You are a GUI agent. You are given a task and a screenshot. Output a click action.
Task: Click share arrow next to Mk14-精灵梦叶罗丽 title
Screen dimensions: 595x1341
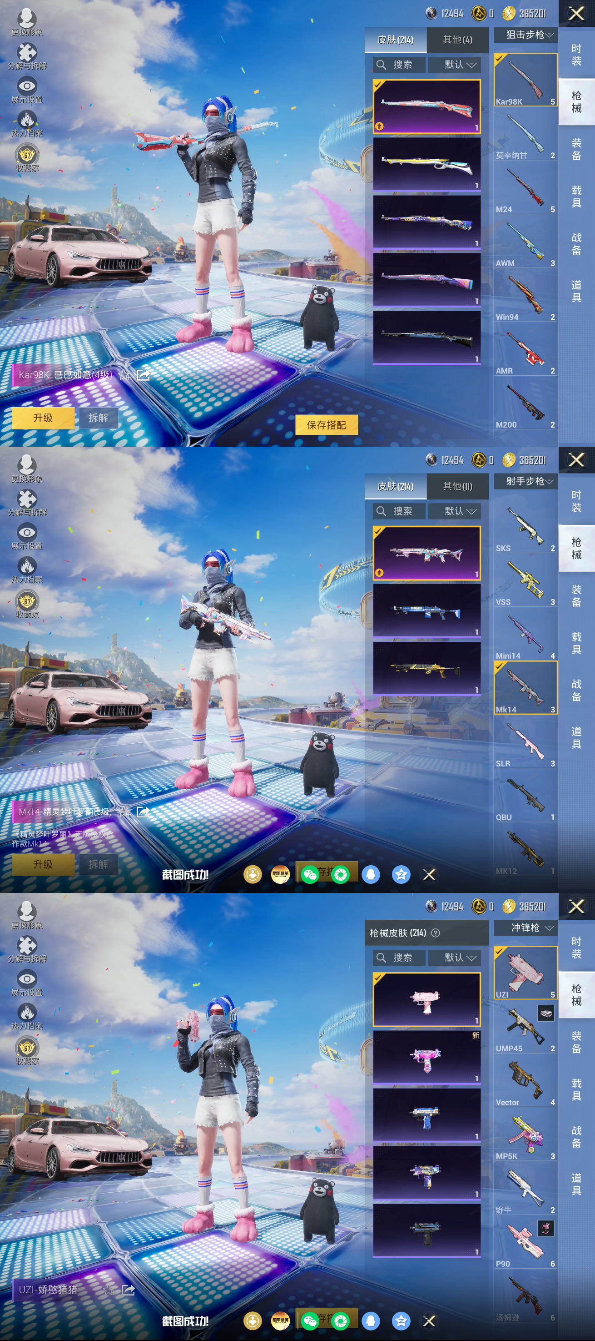pyautogui.click(x=143, y=811)
